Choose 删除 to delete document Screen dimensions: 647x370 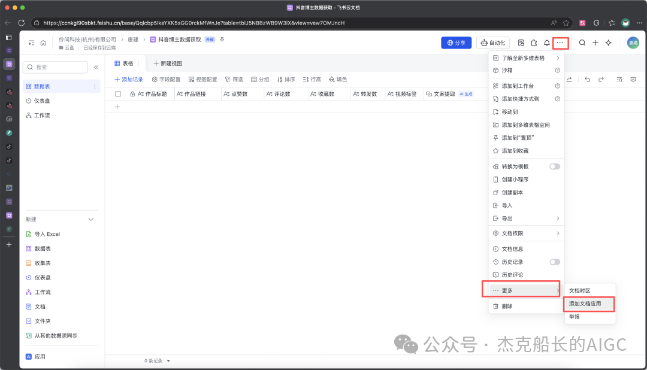526,307
